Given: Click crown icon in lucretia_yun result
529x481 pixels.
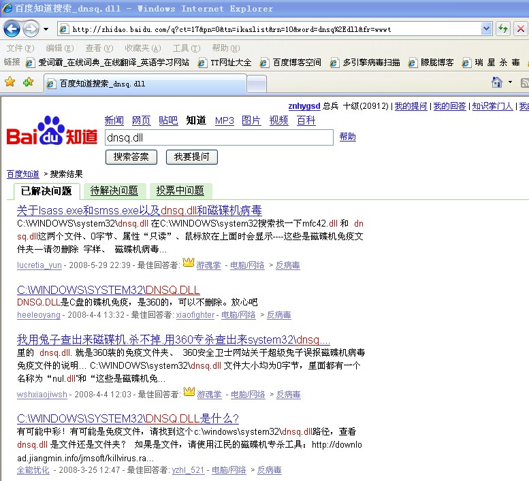Looking at the screenshot, I should (x=189, y=262).
